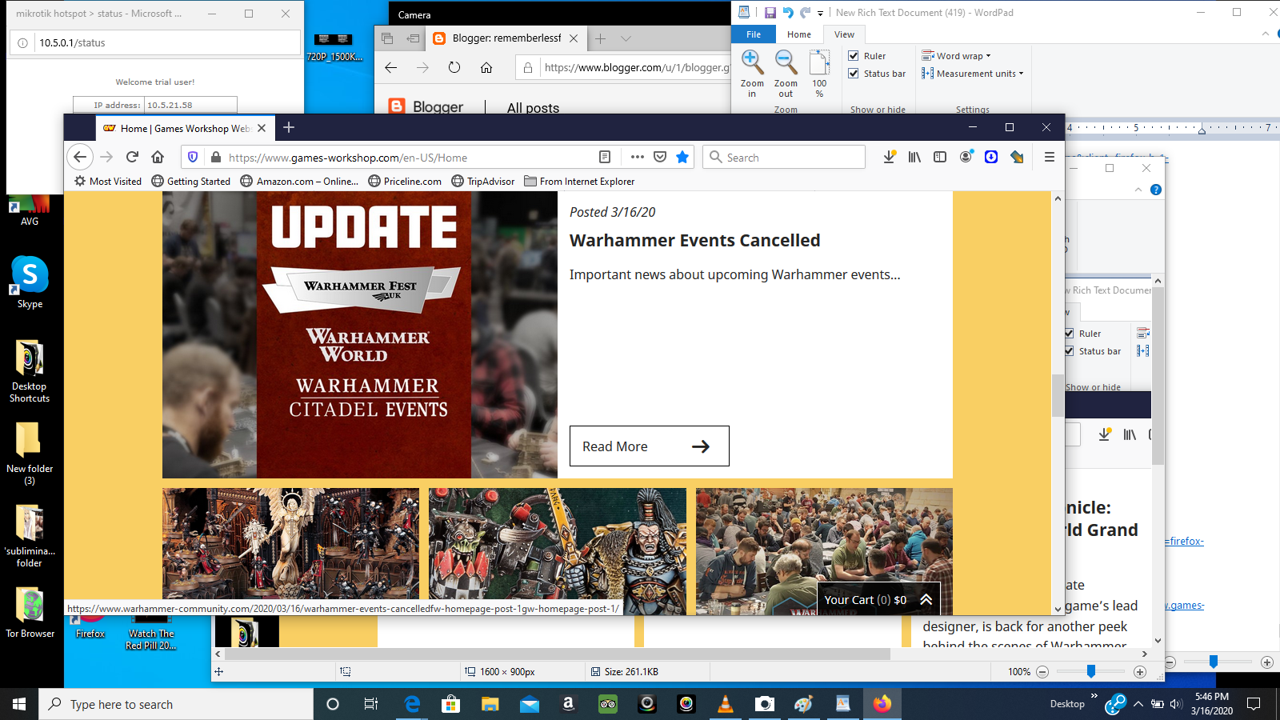This screenshot has width=1280, height=720.
Task: Toggle Status bar checkbox in WordPad ribbon
Action: (x=854, y=74)
